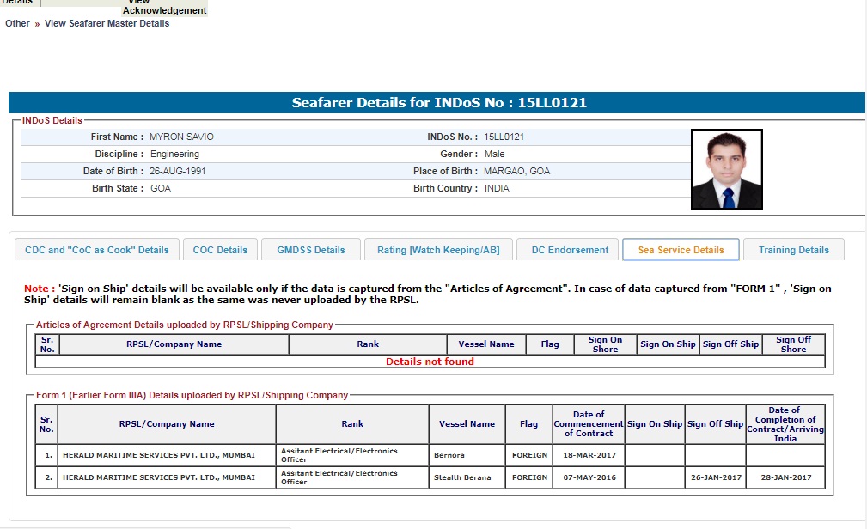The height and width of the screenshot is (529, 867).
Task: Click the first name value MYRON SAVIO
Action: pyautogui.click(x=181, y=137)
